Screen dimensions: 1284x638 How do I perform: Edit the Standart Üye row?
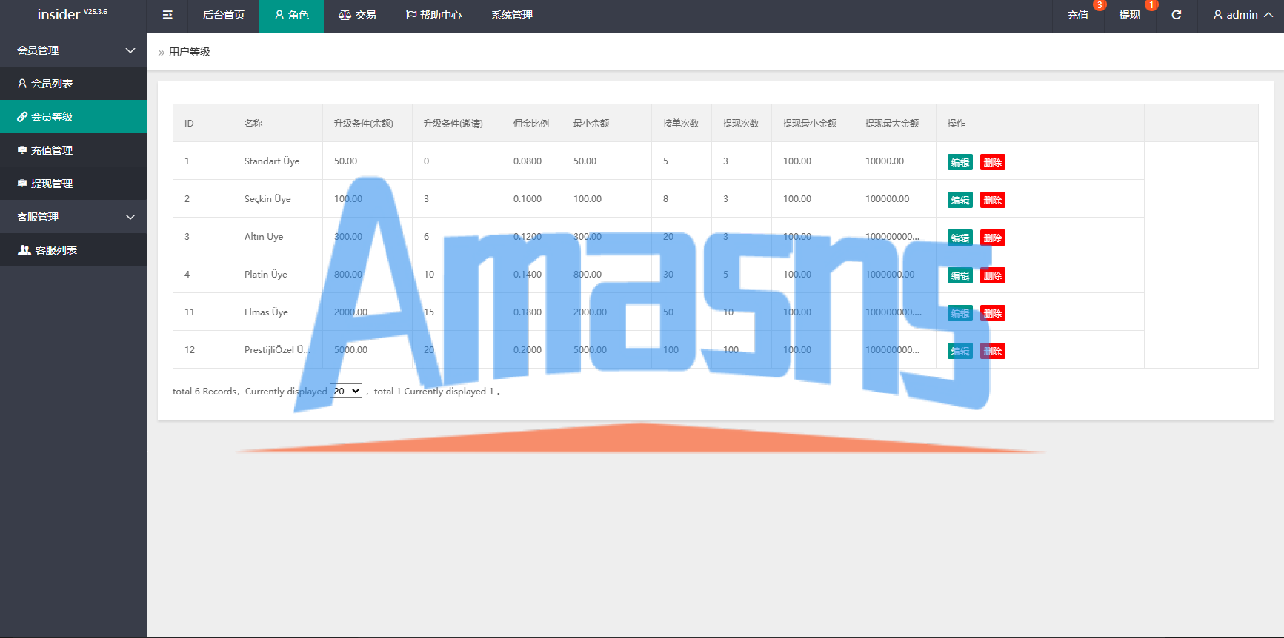[x=960, y=162]
